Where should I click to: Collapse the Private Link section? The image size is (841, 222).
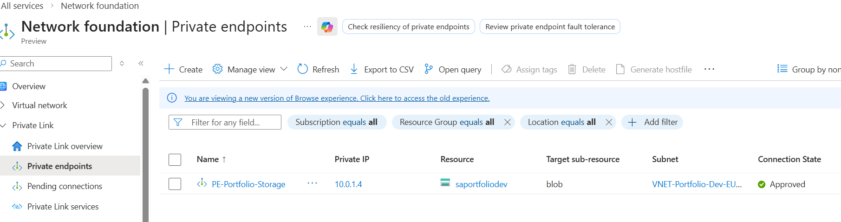click(x=3, y=125)
